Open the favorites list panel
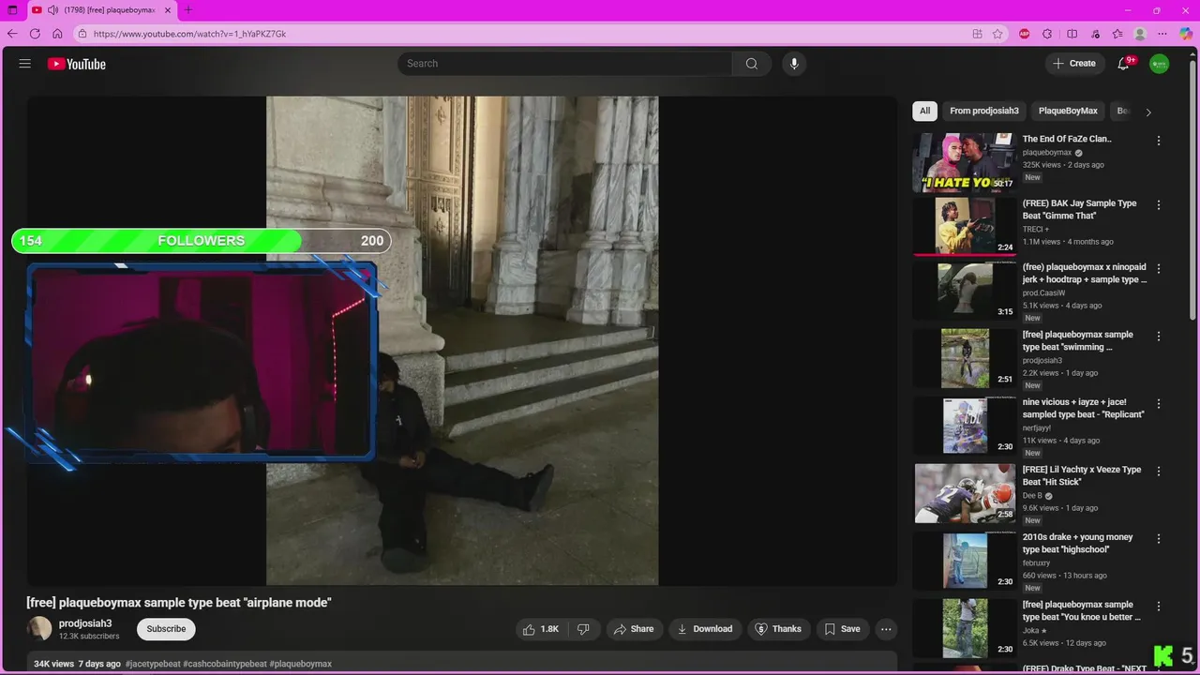The image size is (1200, 675). pos(1117,34)
